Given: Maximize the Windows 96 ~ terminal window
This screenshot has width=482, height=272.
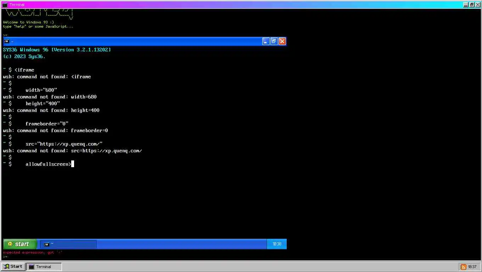Looking at the screenshot, I should click(274, 41).
